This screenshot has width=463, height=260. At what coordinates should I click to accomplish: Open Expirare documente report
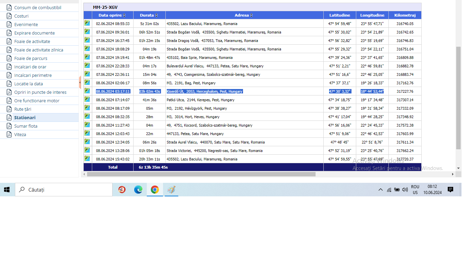tap(34, 33)
